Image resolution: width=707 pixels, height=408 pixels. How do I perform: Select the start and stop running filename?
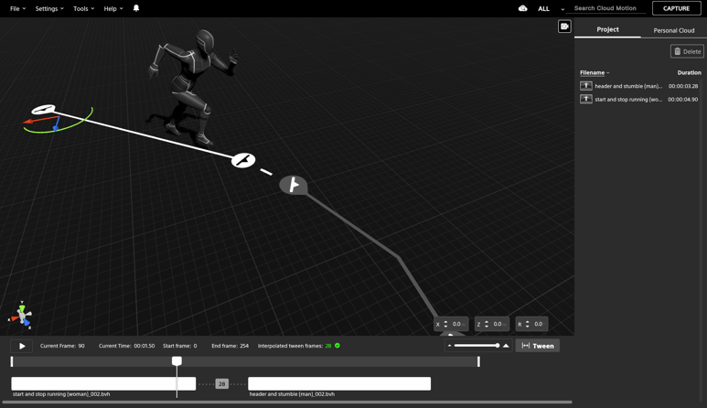point(628,100)
